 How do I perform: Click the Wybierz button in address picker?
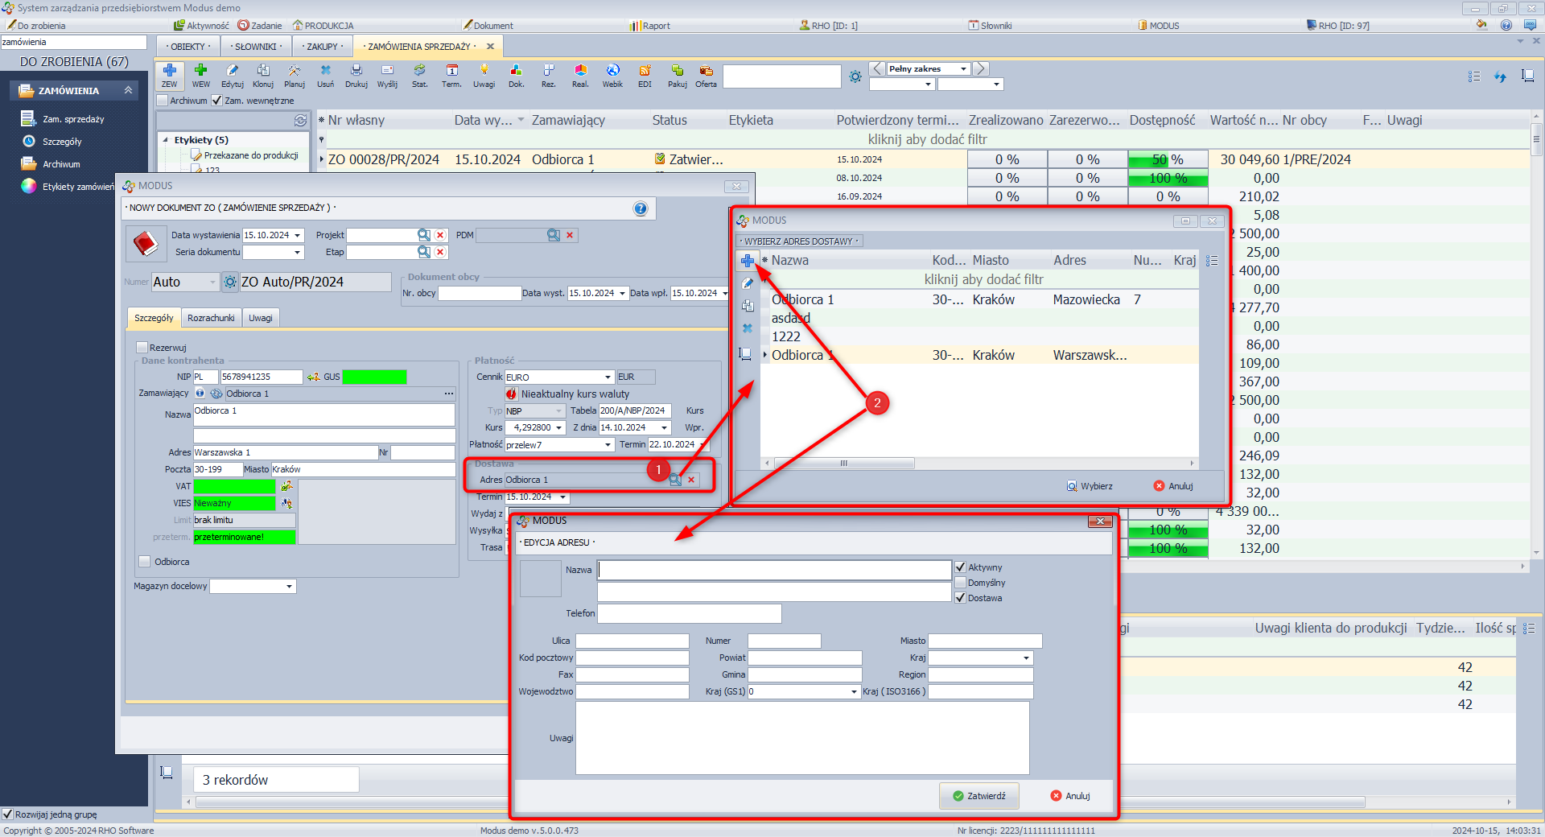point(1090,486)
